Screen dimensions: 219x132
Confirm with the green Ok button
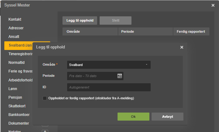point(133,117)
